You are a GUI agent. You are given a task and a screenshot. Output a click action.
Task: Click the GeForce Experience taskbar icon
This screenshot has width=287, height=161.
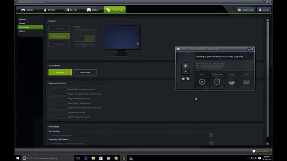coord(124,158)
